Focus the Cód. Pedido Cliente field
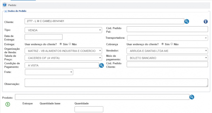Image resolution: width=212 pixels, height=113 pixels. 167,64
